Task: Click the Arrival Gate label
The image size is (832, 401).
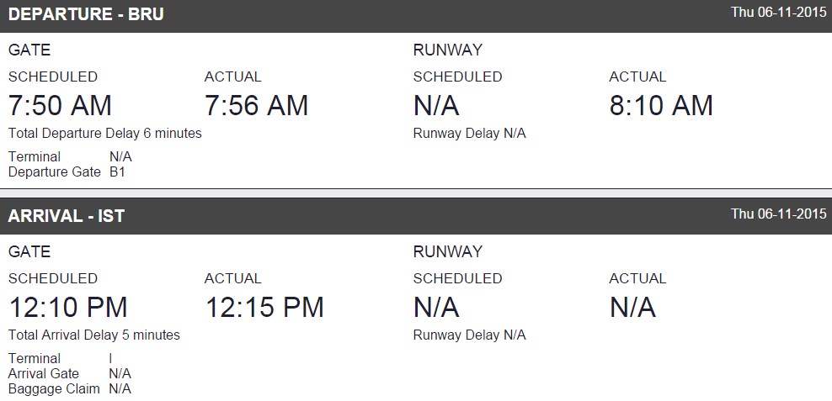Action: pos(44,373)
